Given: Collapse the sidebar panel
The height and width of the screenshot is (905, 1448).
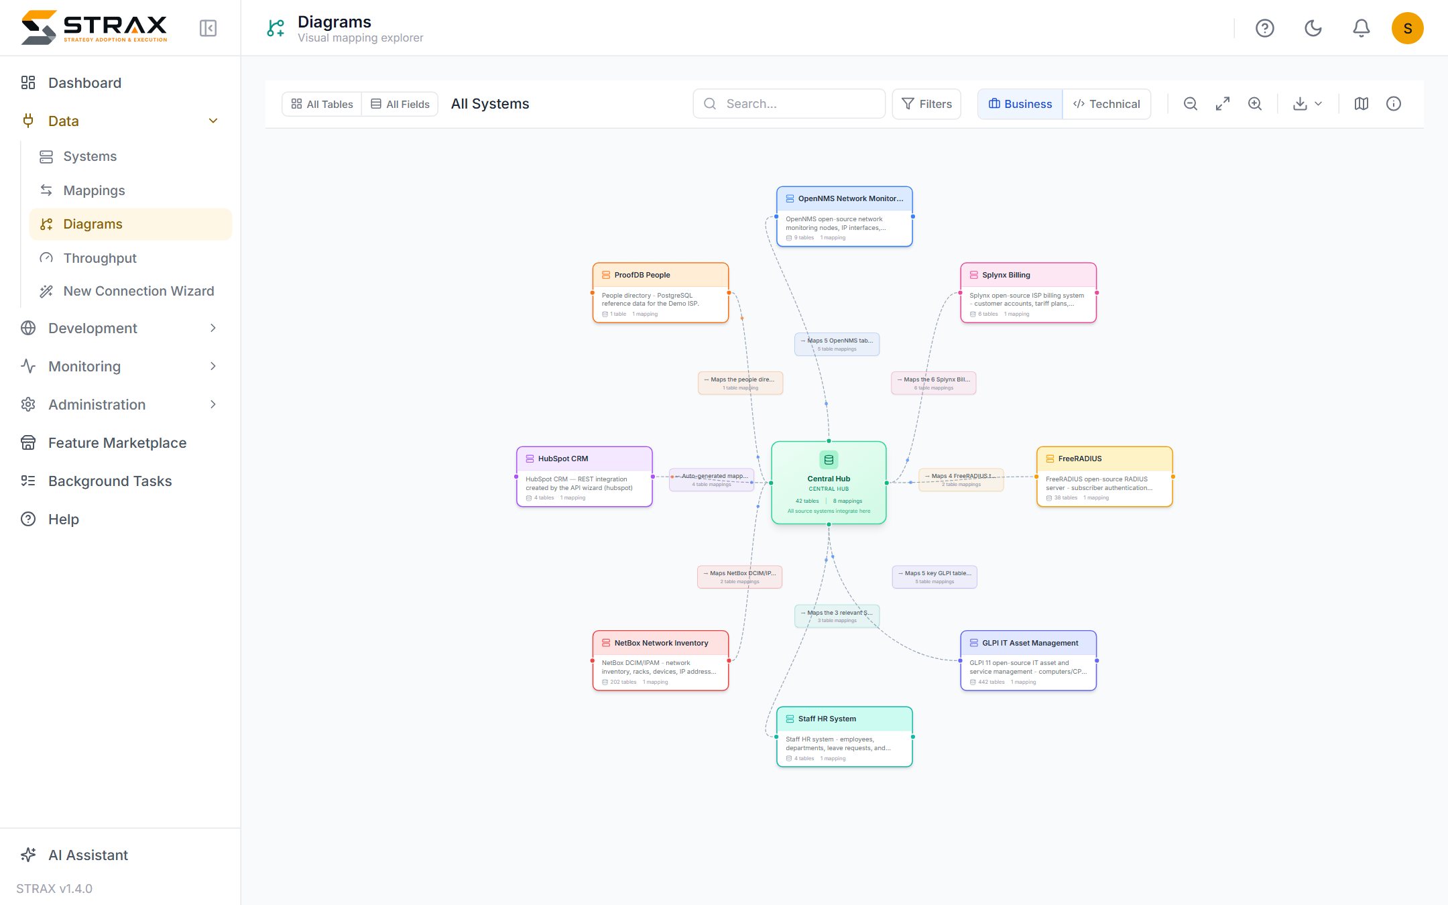Looking at the screenshot, I should 208,28.
